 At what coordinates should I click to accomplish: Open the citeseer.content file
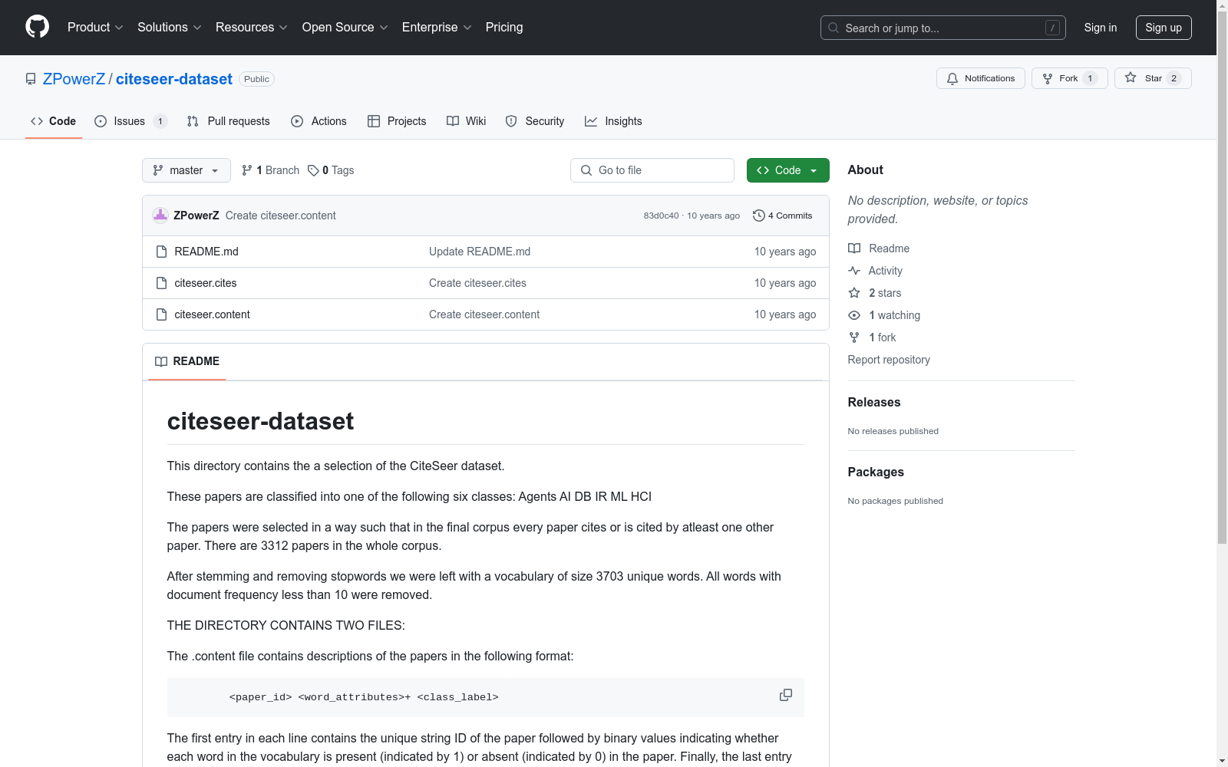click(213, 314)
